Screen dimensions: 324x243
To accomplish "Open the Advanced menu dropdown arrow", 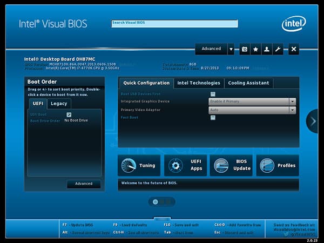I will click(231, 49).
